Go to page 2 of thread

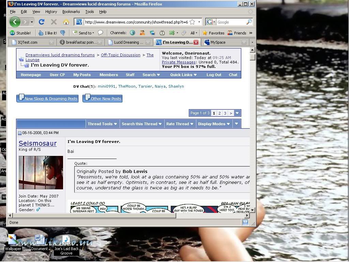(219, 113)
